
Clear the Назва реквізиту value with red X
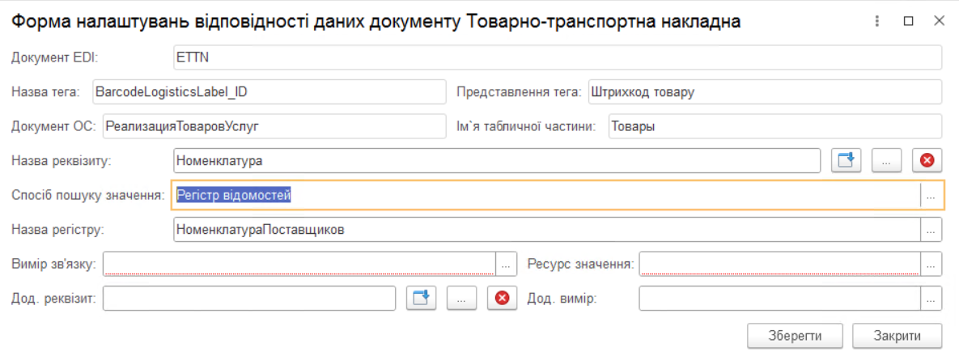tap(927, 161)
